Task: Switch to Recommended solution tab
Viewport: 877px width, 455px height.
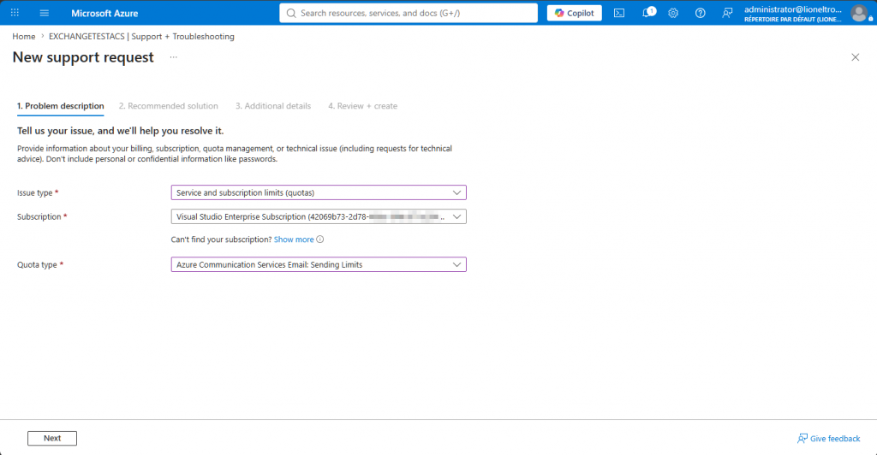Action: click(x=169, y=106)
